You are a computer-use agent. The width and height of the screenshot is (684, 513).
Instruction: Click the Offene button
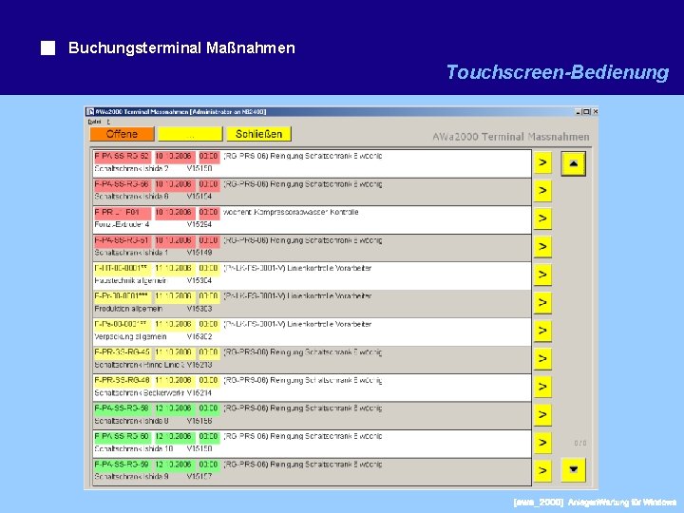(122, 134)
